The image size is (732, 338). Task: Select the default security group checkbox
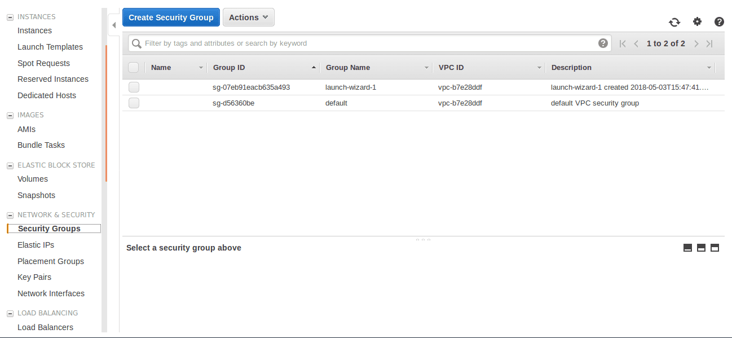(x=134, y=103)
